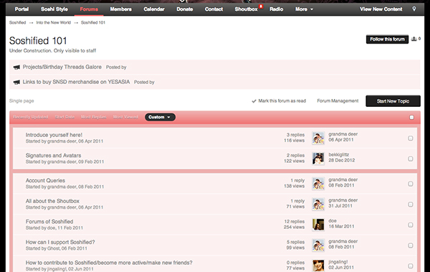Click the Start New Topic button

tap(393, 101)
